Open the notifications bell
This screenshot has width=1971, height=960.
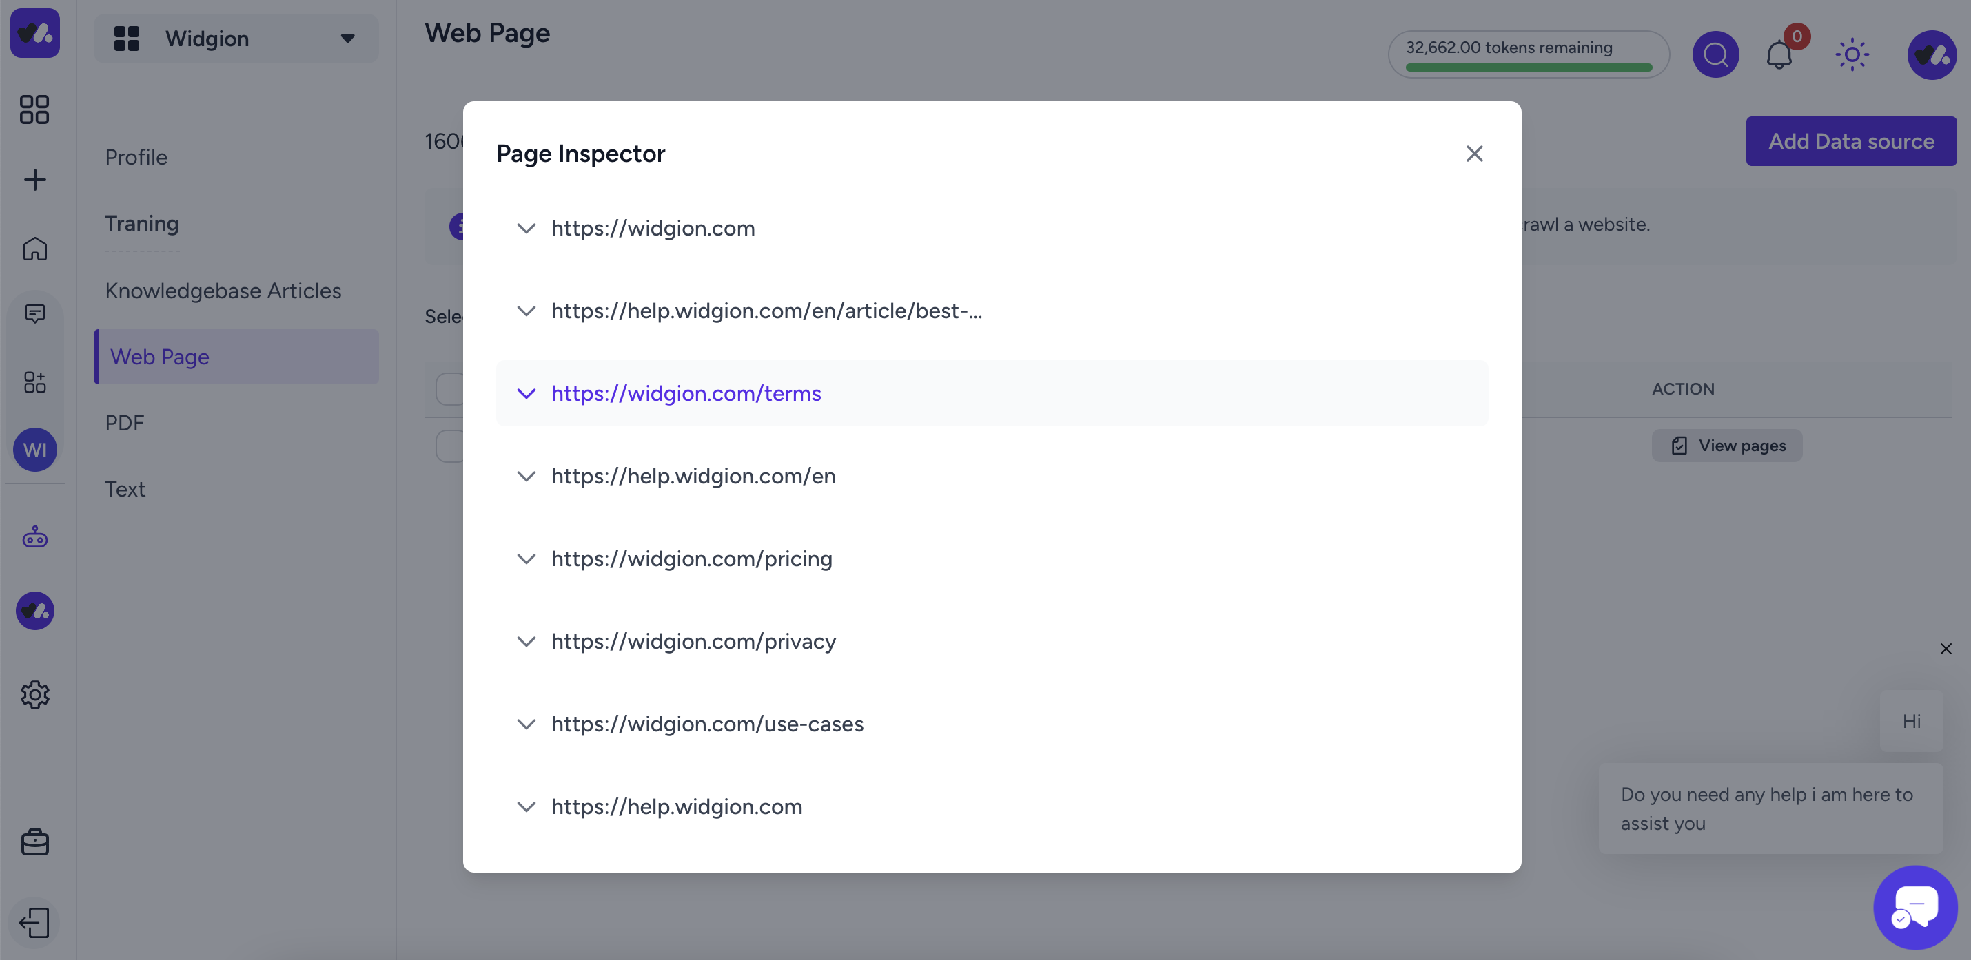click(1779, 54)
